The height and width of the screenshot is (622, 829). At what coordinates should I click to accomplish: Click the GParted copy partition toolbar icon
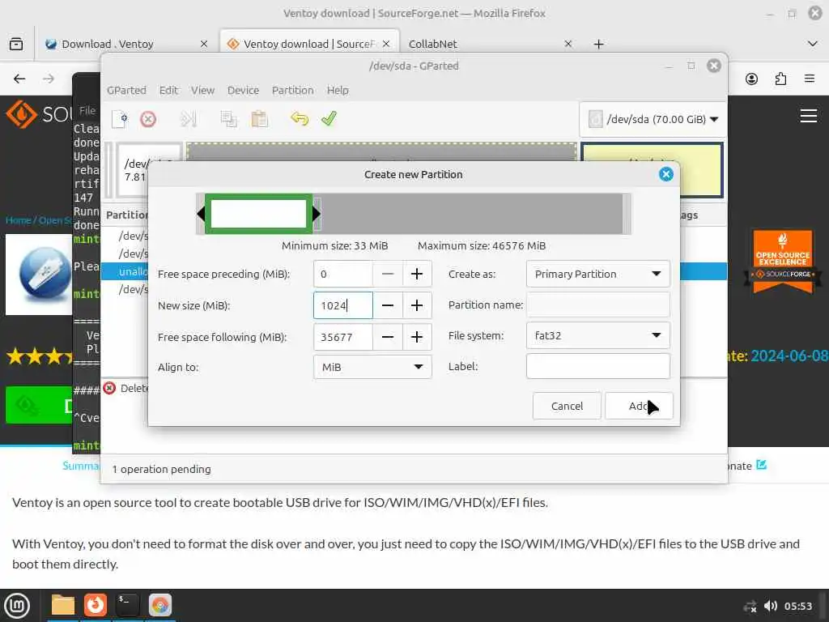coord(228,119)
